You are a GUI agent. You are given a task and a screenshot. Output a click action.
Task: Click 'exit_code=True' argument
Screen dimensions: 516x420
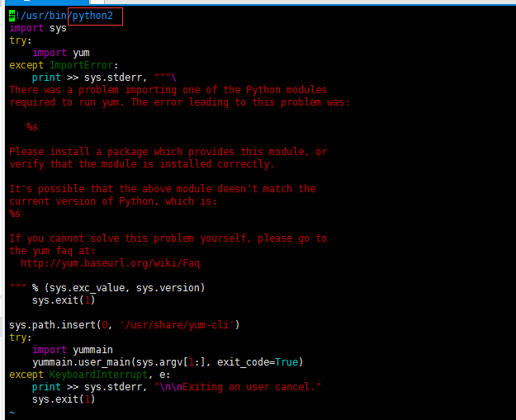[258, 362]
